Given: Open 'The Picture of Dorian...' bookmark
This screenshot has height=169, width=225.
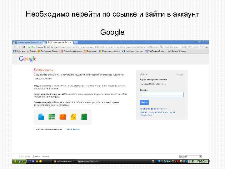Looking at the screenshot, I should point(155,51).
